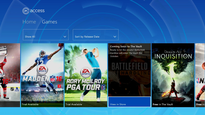Select the Madden NFL 16 game tile
Viewport: 205px width, 115px height.
pyautogui.click(x=42, y=75)
